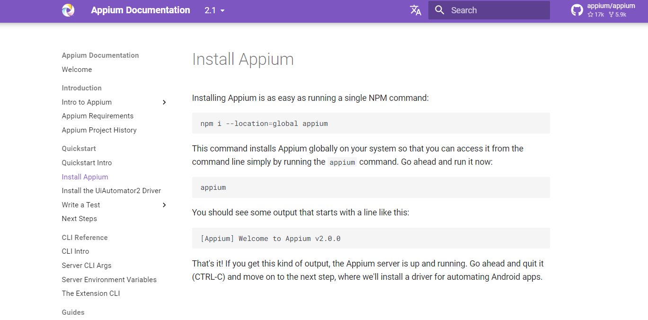This screenshot has height=320, width=648.
Task: Open Install the UiAutomator2 Driver page
Action: pos(111,191)
